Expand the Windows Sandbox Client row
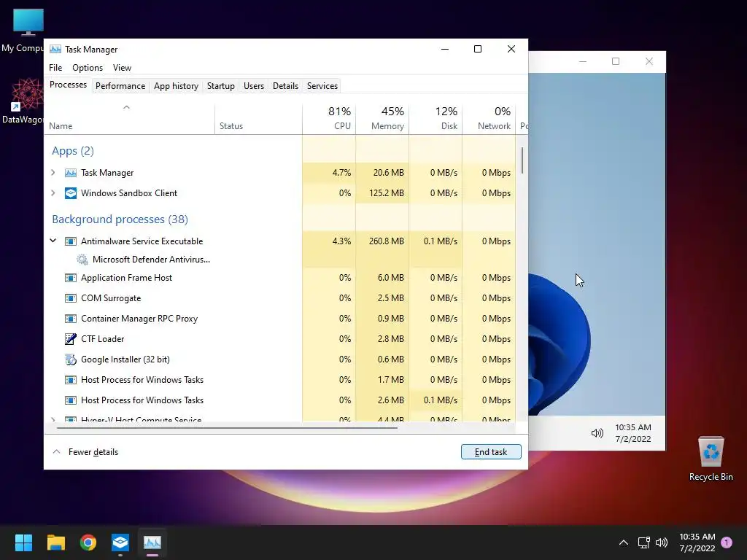 coord(53,192)
